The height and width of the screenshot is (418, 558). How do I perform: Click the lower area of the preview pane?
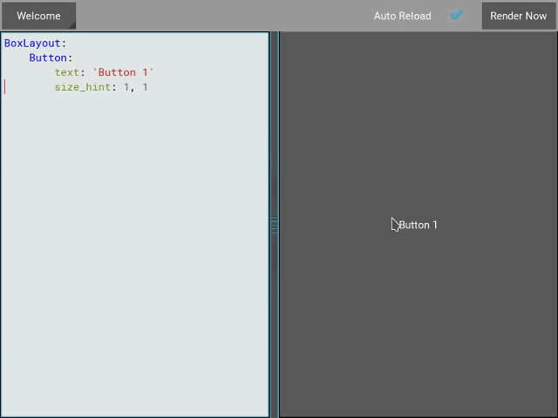point(418,348)
